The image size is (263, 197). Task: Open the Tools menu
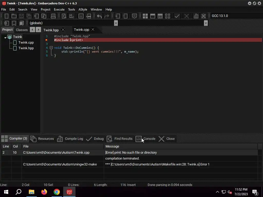(71, 9)
